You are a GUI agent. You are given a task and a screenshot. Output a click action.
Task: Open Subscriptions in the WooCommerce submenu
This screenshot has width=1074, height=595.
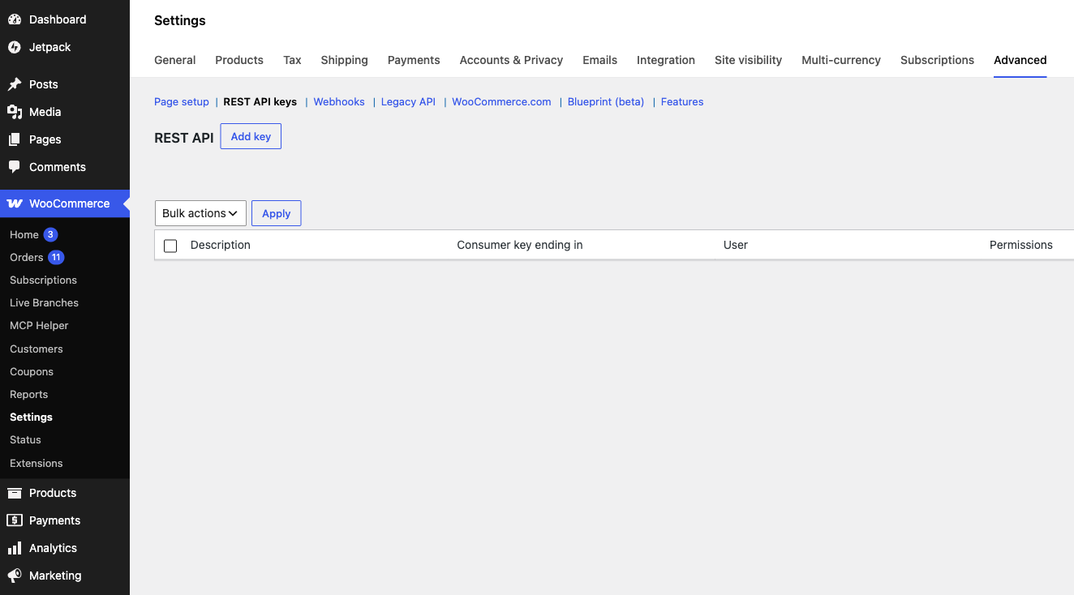tap(43, 280)
